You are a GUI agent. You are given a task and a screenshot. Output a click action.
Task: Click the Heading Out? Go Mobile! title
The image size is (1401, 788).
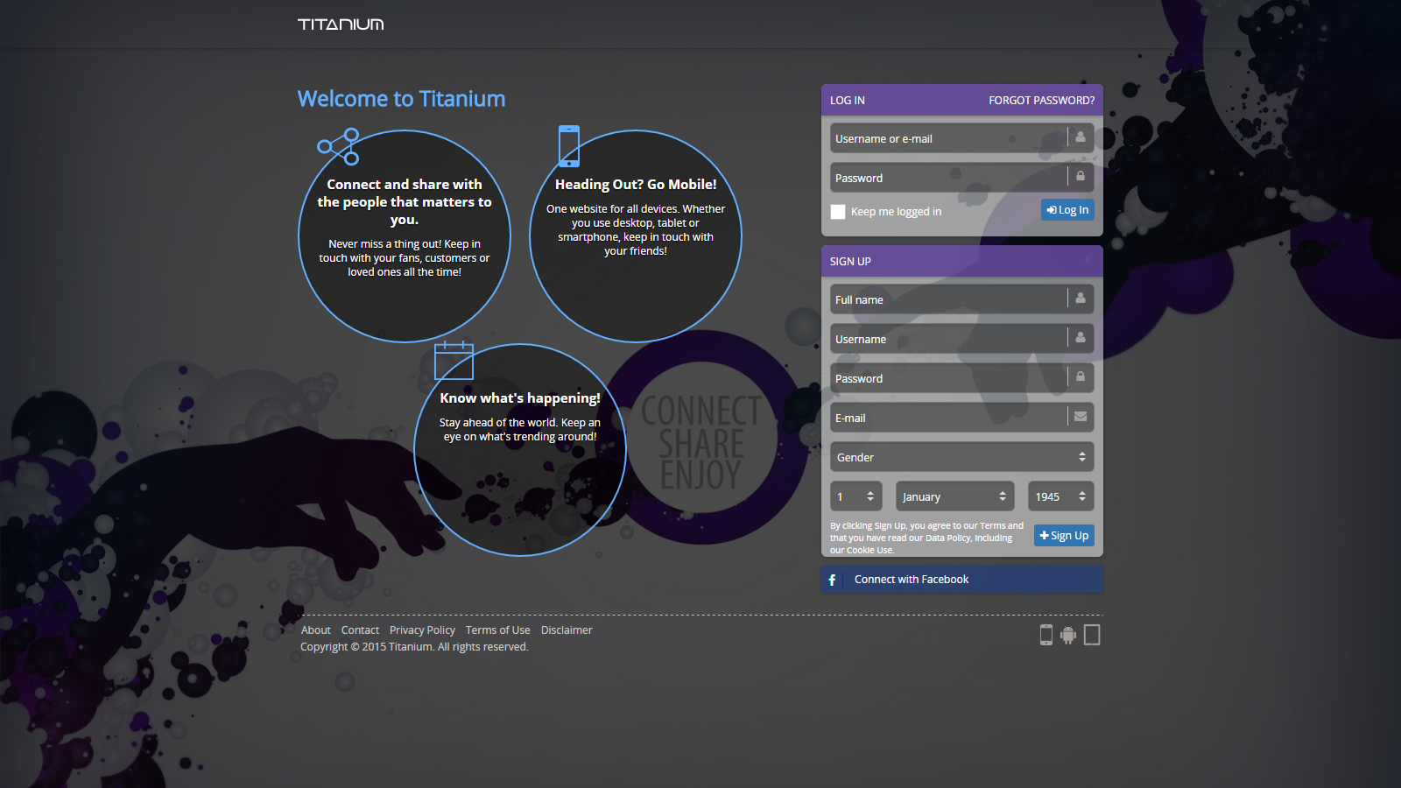(636, 185)
